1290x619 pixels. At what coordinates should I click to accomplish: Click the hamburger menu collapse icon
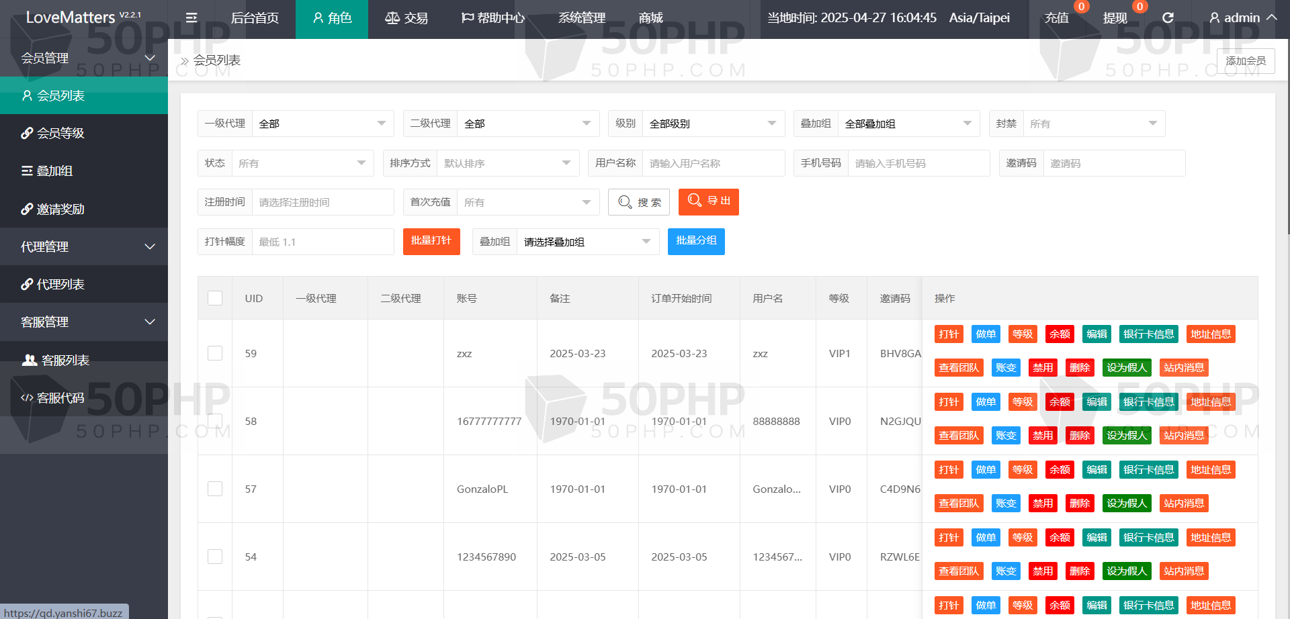(191, 18)
